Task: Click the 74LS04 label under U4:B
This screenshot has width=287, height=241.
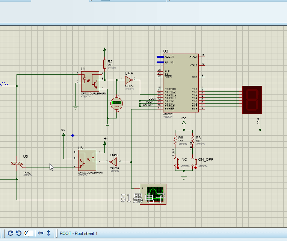Action: point(115,168)
